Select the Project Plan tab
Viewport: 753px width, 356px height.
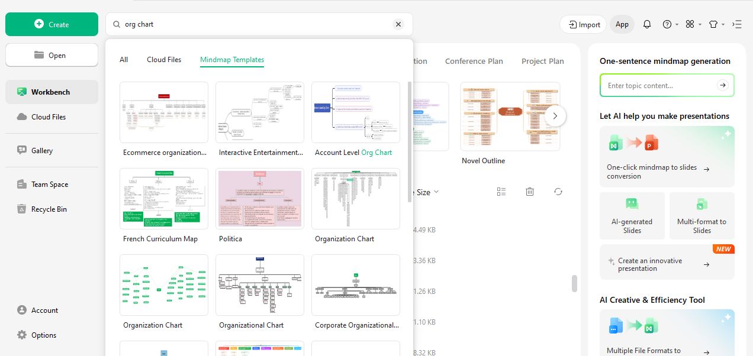click(x=542, y=61)
